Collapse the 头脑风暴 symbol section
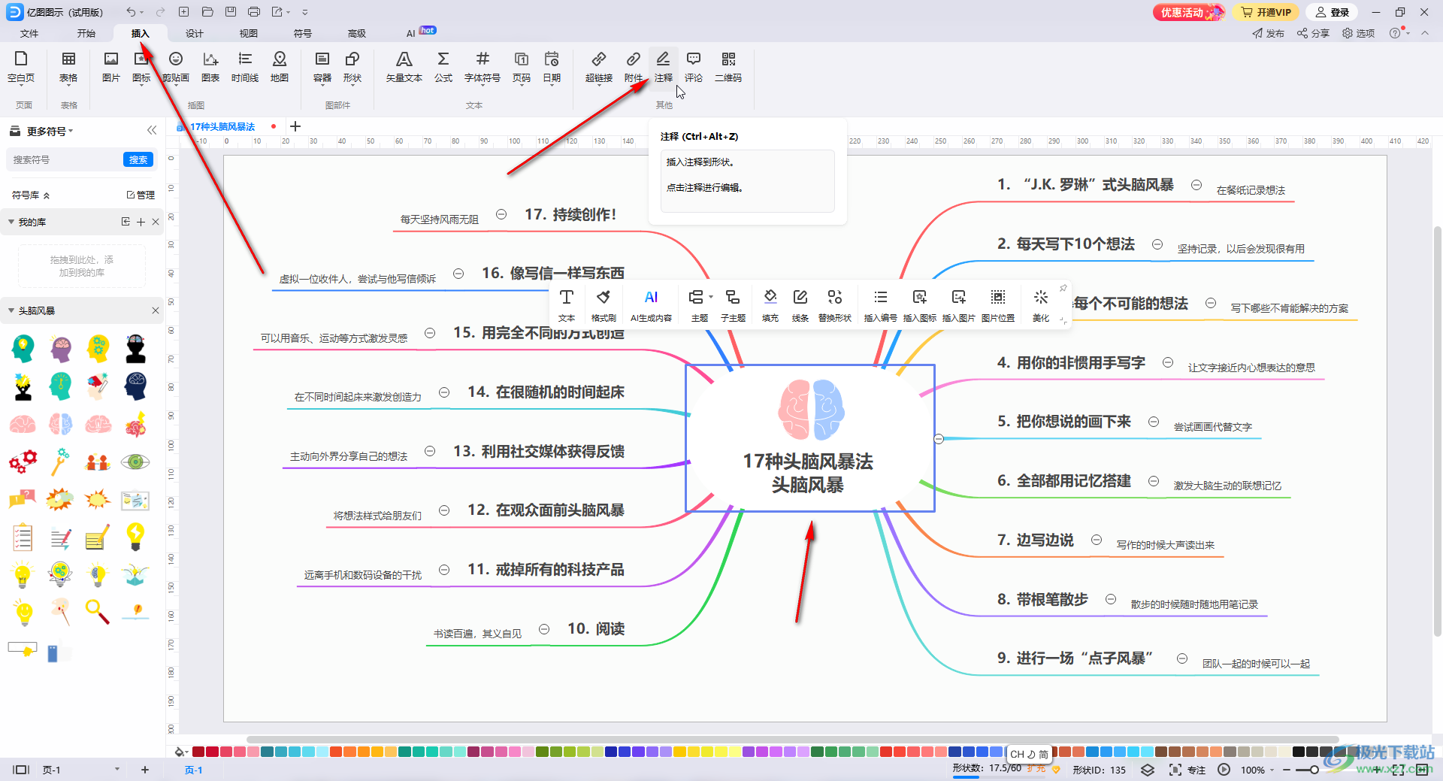Image resolution: width=1443 pixels, height=781 pixels. (11, 310)
